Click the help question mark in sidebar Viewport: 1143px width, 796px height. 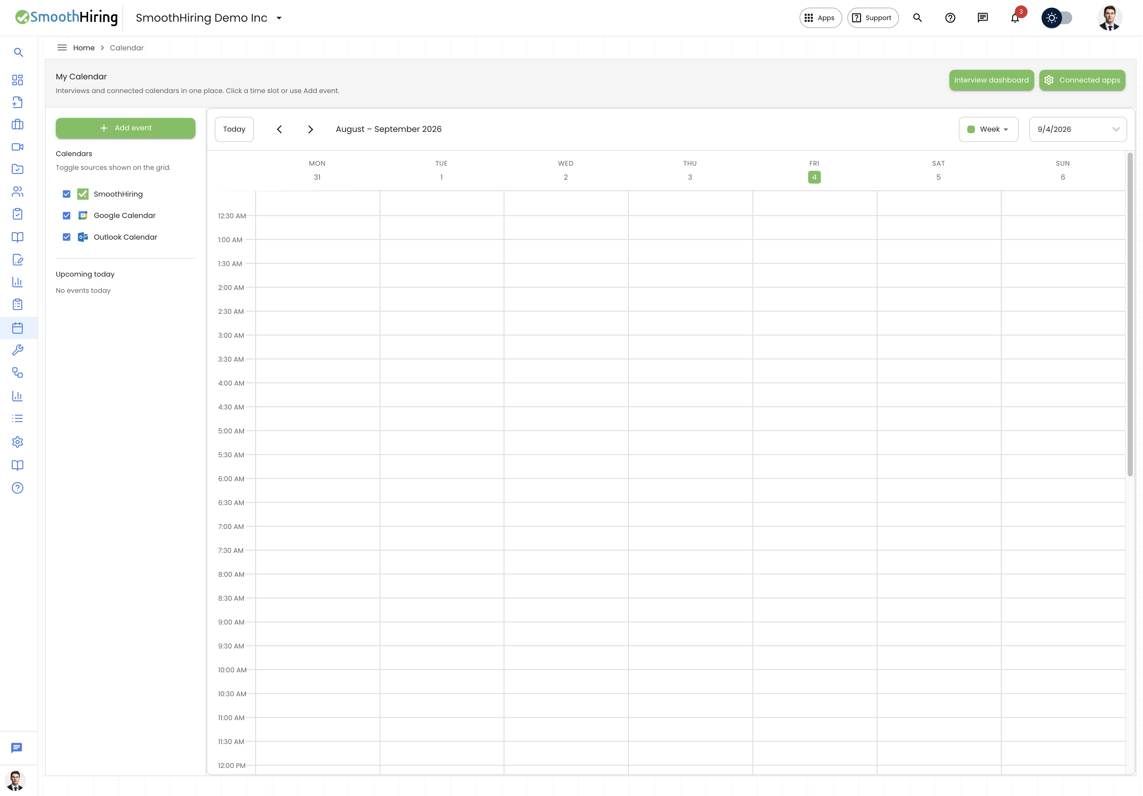18,488
